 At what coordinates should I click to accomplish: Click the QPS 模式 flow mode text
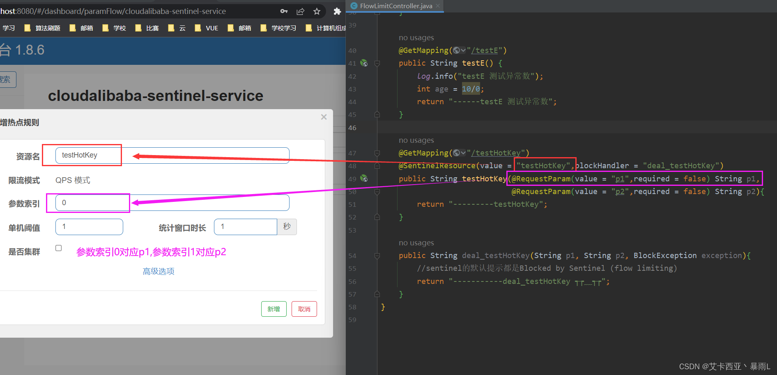pyautogui.click(x=73, y=180)
